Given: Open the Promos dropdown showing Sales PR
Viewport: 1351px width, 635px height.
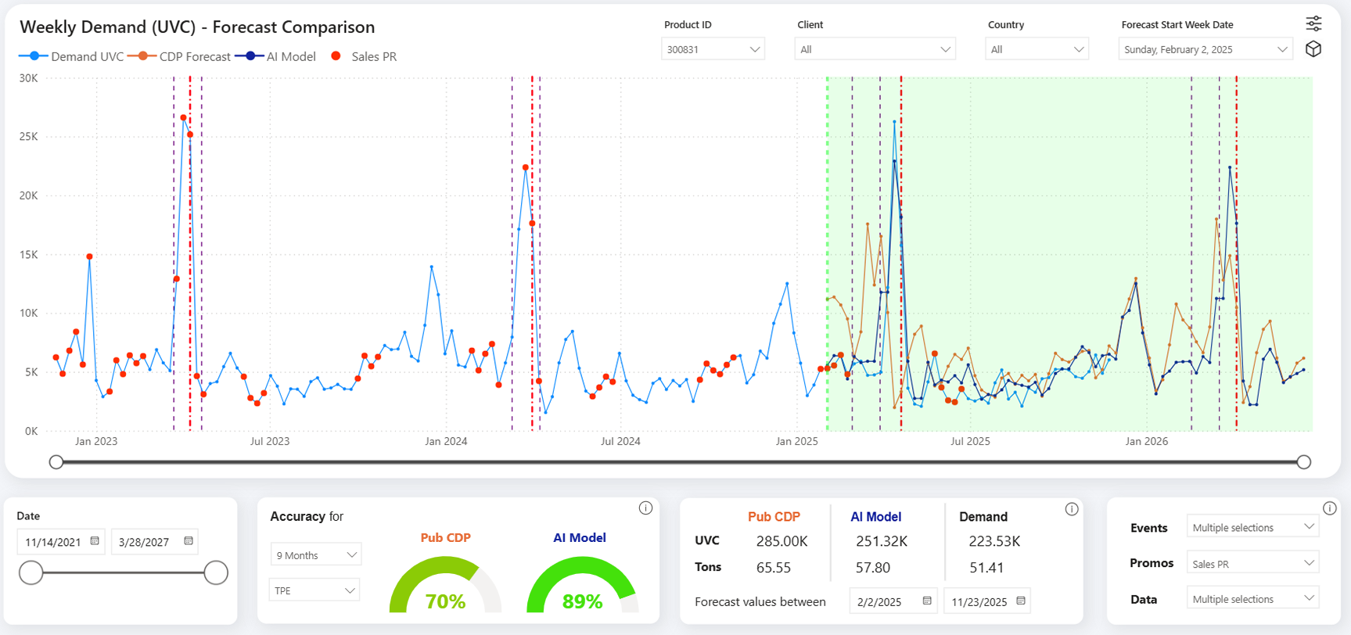Looking at the screenshot, I should click(1252, 563).
